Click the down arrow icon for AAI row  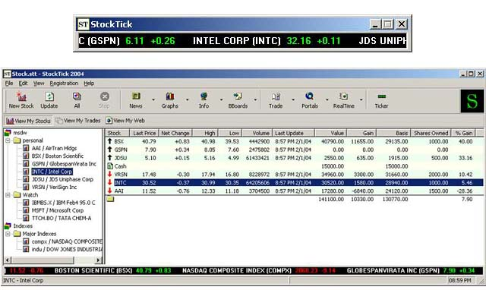[x=109, y=191]
